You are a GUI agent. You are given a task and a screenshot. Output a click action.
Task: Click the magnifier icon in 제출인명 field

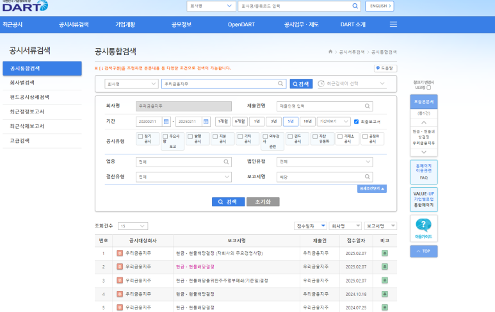(x=367, y=106)
